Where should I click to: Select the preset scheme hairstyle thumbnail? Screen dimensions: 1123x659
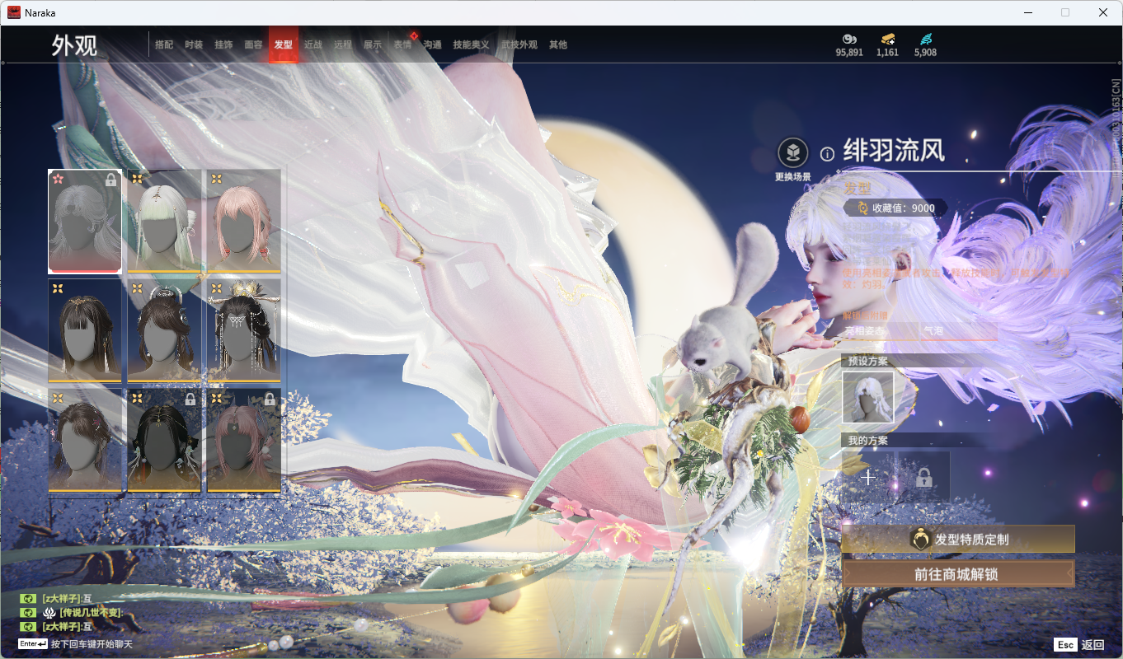[x=867, y=397]
